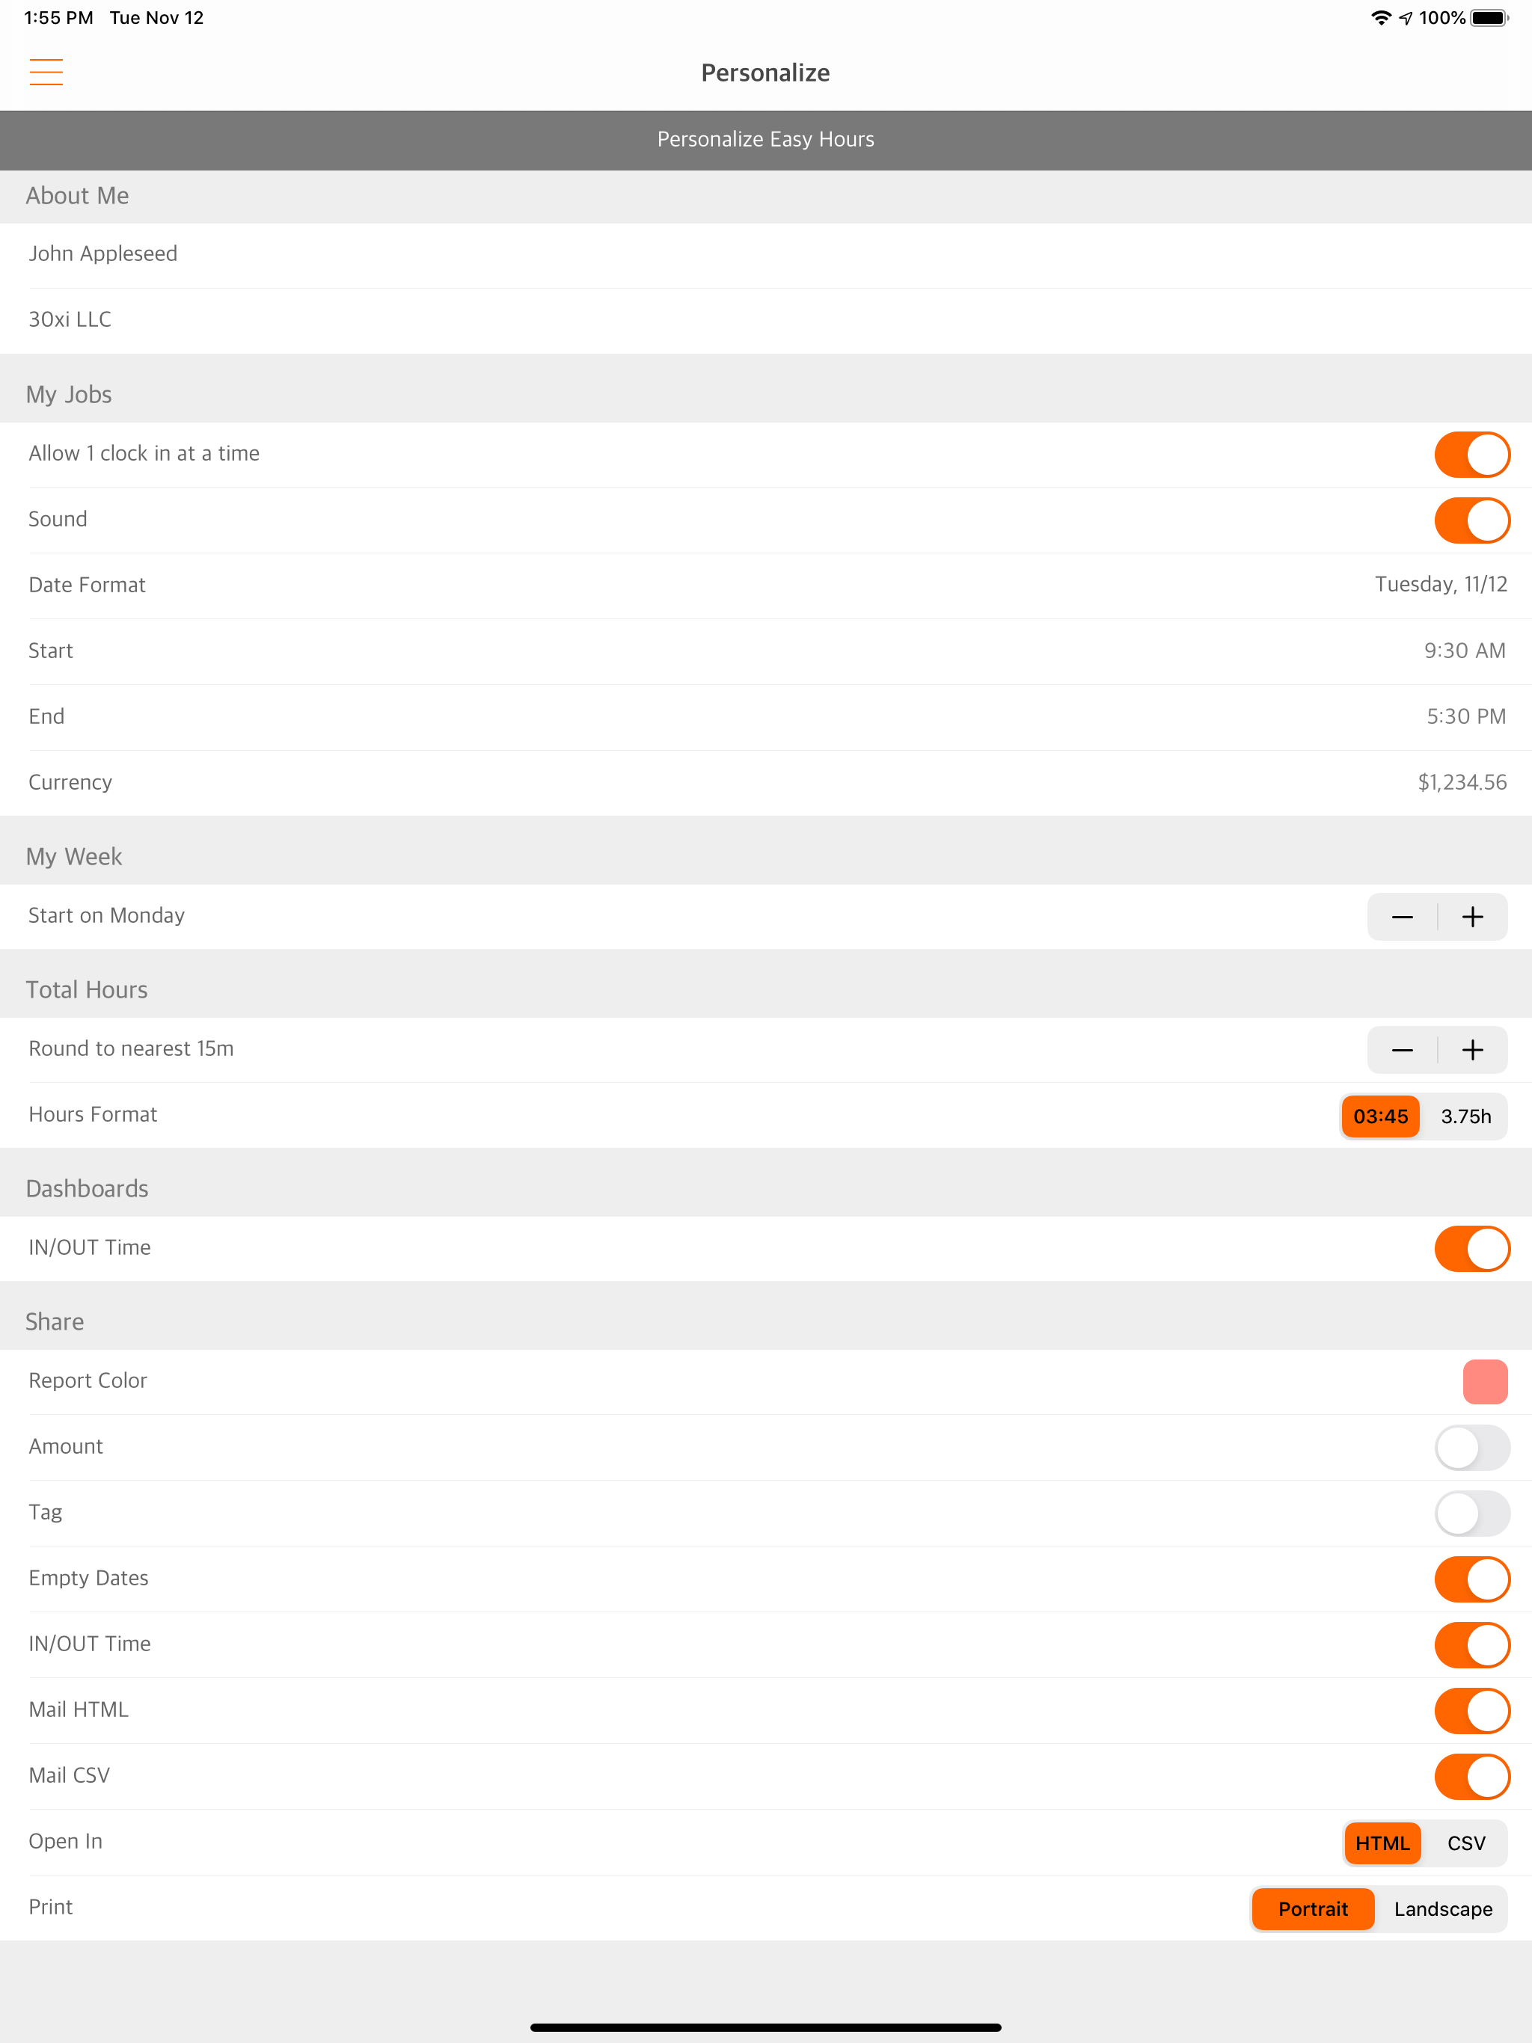Decrease the rounding interval stepper
Viewport: 1532px width, 2043px height.
click(1402, 1049)
